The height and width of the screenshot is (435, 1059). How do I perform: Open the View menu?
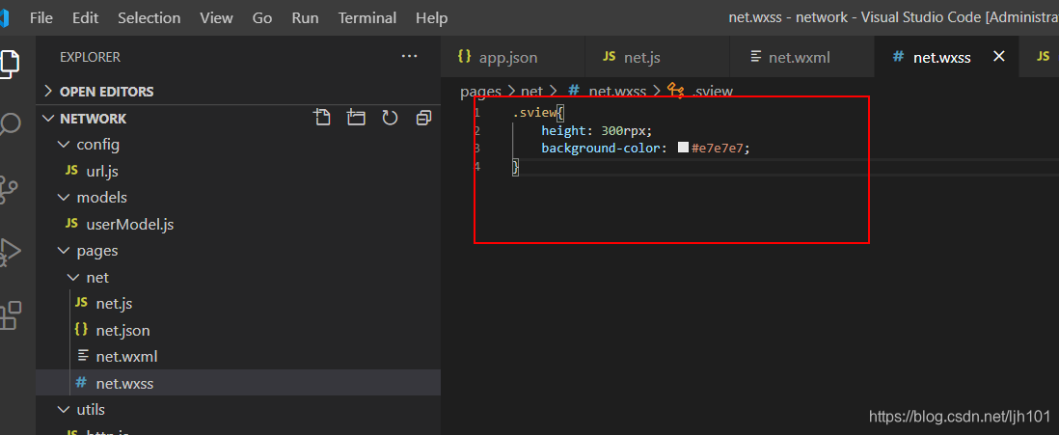click(216, 18)
